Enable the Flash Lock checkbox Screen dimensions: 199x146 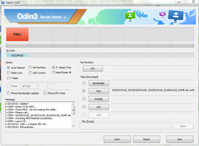(8, 73)
